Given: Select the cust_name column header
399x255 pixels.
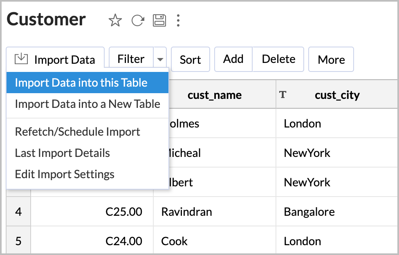Looking at the screenshot, I should (x=215, y=95).
